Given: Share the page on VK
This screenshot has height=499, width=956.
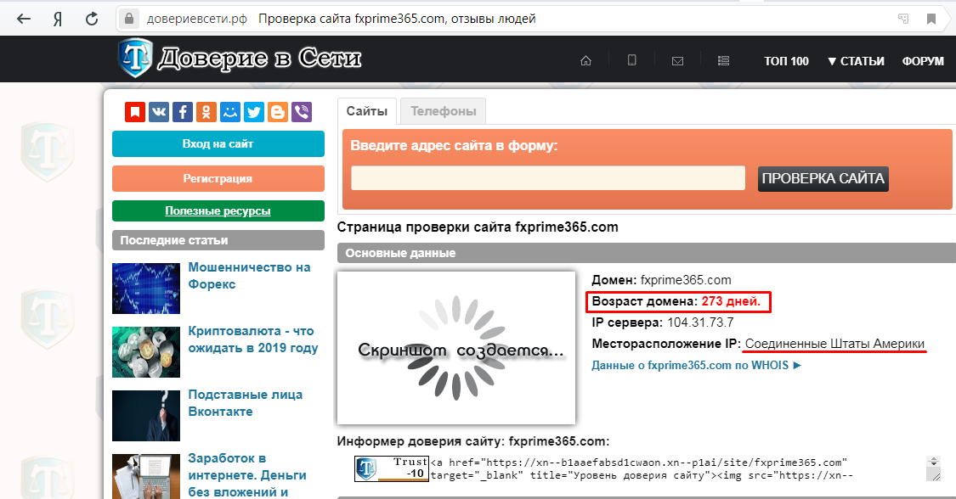Looking at the screenshot, I should point(159,112).
